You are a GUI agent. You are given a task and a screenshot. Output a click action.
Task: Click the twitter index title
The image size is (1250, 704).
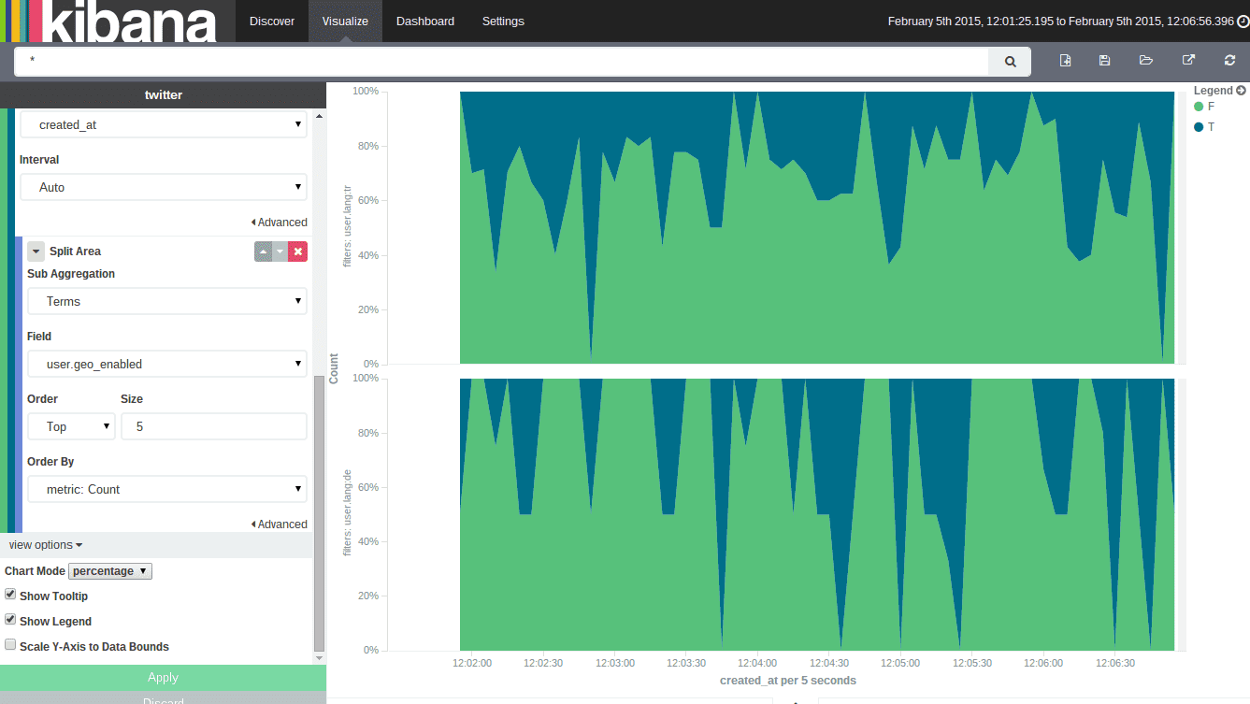pyautogui.click(x=164, y=95)
